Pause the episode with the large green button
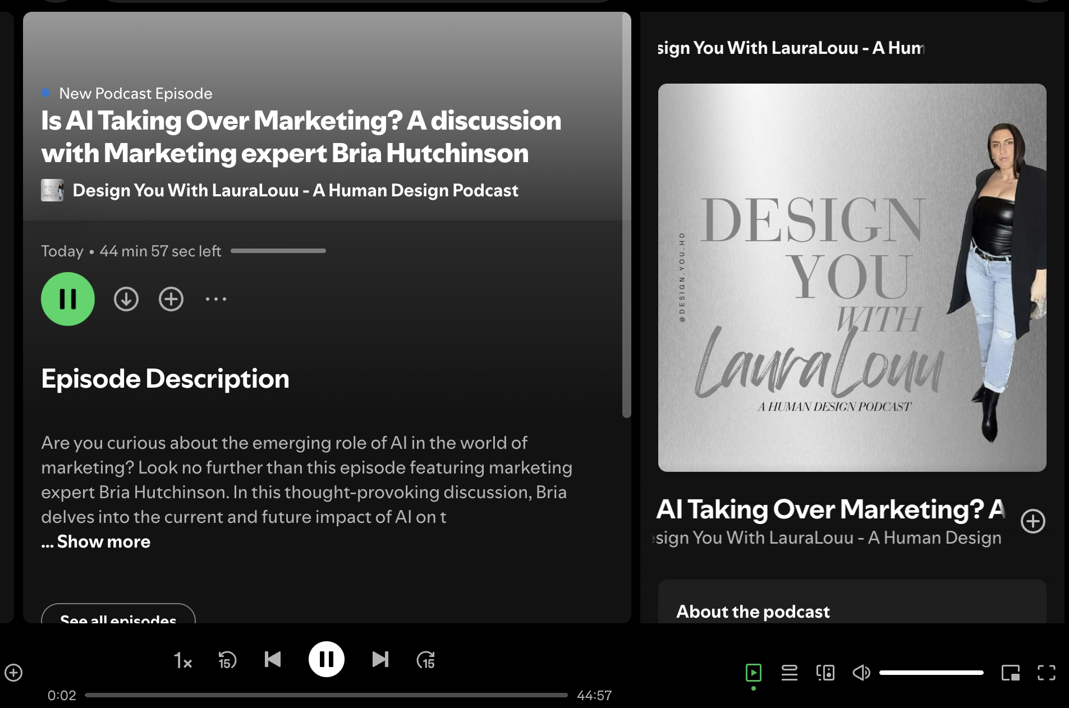This screenshot has height=708, width=1069. 68,299
